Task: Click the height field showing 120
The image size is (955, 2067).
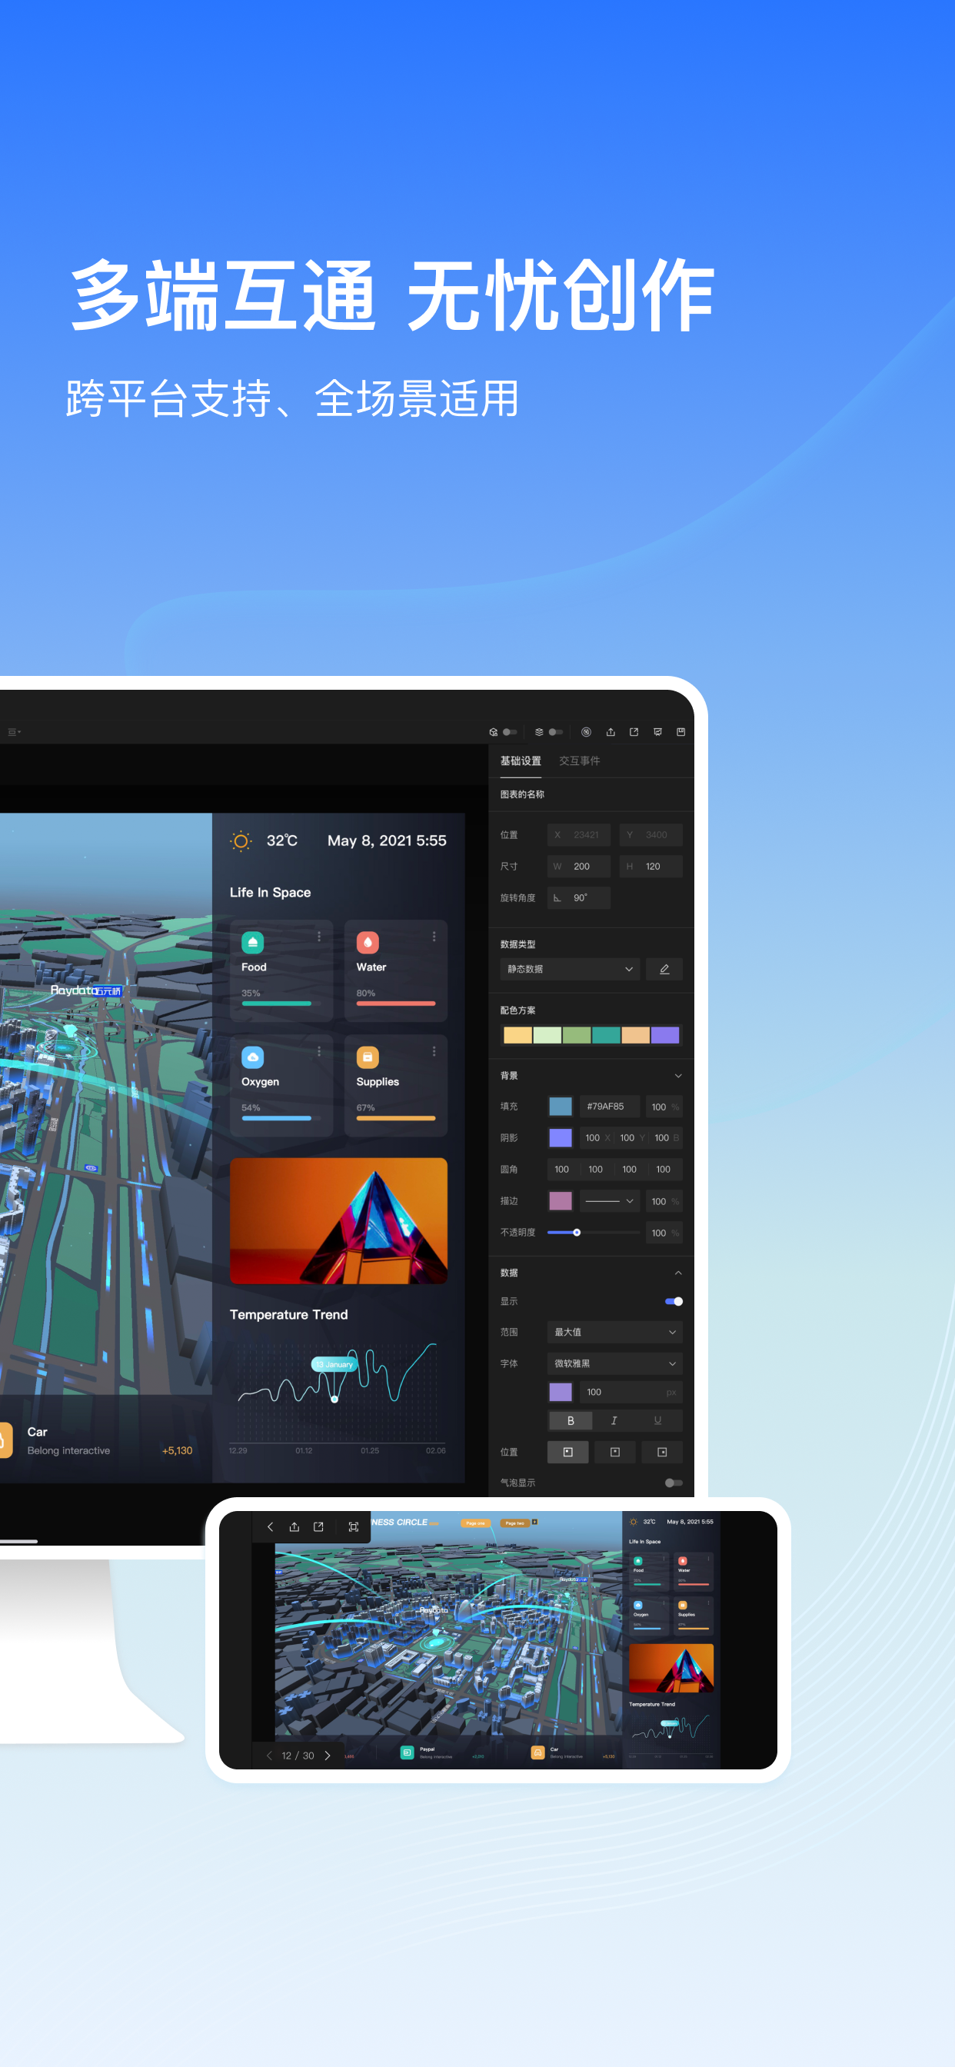Action: [651, 866]
